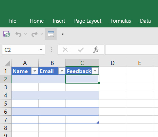158x137 pixels.
Task: Open the Redo history dropdown arrow
Action: 42,34
